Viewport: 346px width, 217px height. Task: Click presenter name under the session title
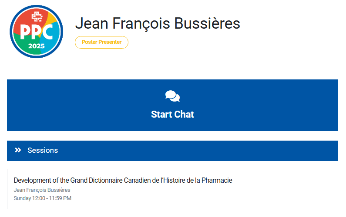coord(42,190)
